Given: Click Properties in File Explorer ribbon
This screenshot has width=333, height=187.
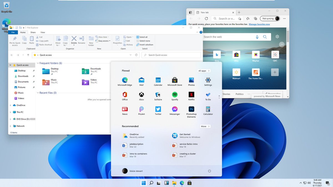Looking at the screenshot, I should [x=118, y=40].
